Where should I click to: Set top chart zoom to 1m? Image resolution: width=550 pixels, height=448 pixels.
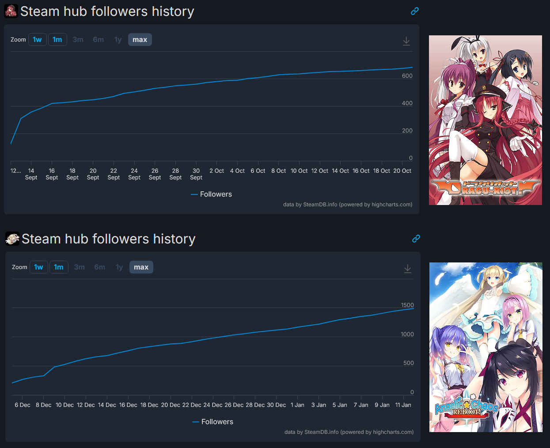click(x=57, y=40)
